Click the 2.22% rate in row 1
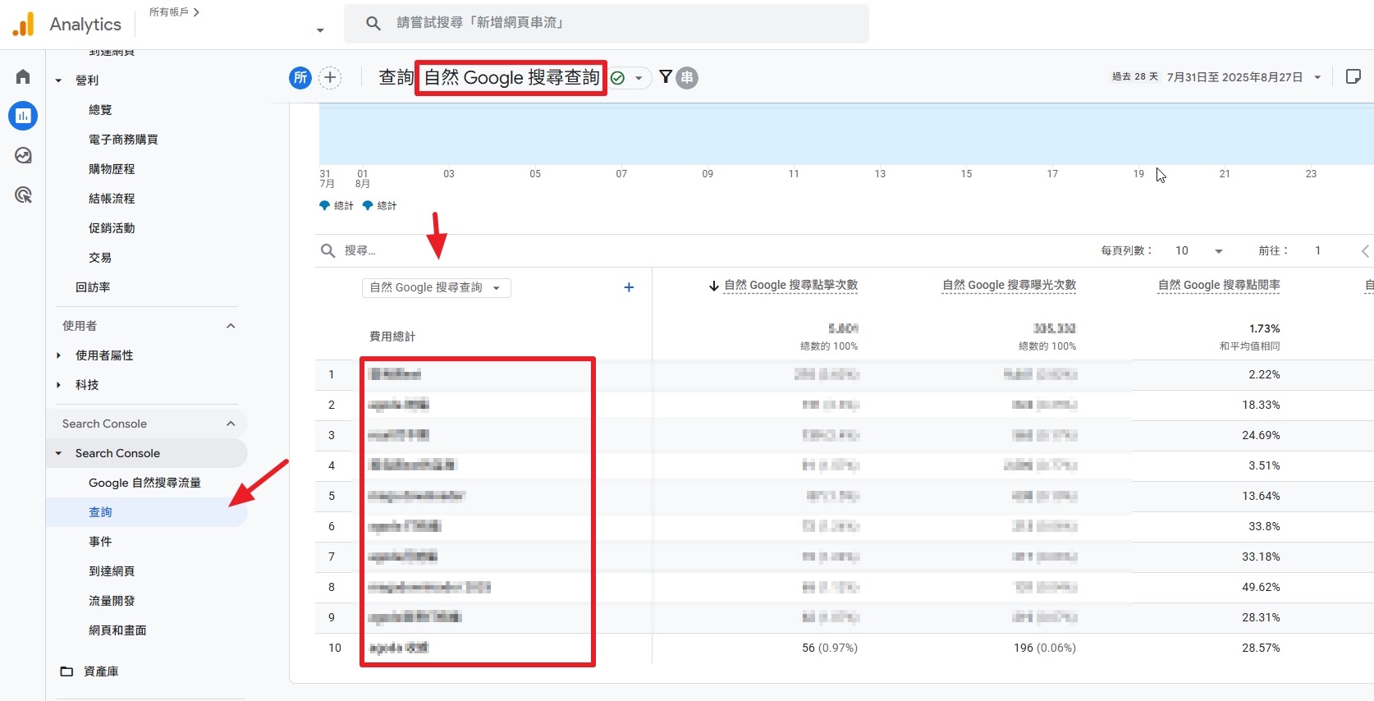The height and width of the screenshot is (701, 1374). click(1264, 374)
